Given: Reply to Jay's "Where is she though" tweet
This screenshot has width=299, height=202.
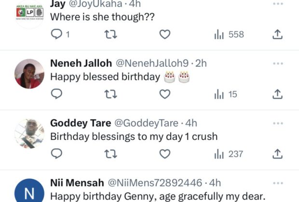Looking at the screenshot, I should [x=57, y=34].
